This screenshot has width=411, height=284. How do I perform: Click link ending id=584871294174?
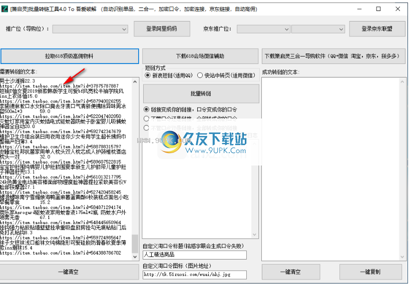tap(61, 207)
